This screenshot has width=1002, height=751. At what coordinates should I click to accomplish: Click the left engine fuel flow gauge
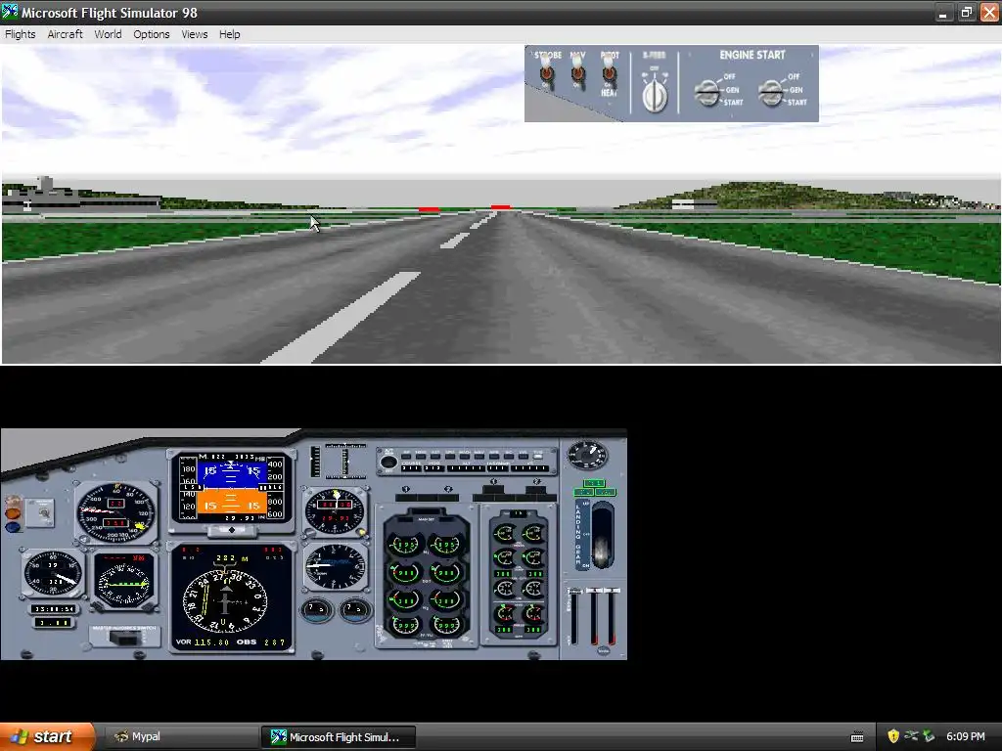pos(404,625)
